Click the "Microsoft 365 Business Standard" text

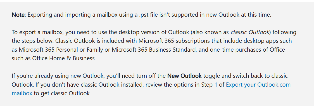155,50
